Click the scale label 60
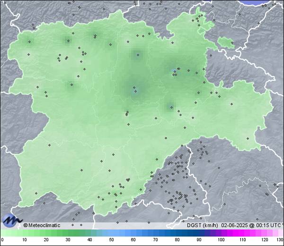 point(133,240)
